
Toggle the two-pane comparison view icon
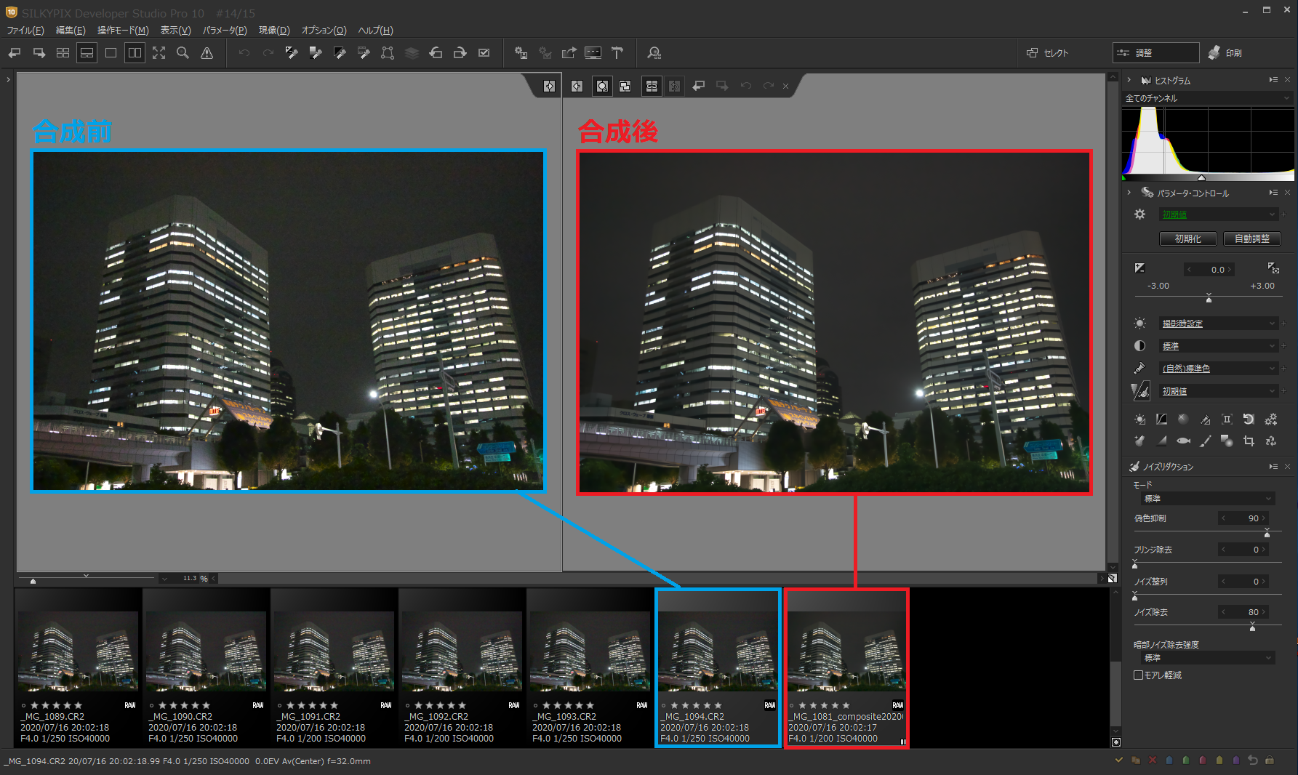pyautogui.click(x=135, y=53)
